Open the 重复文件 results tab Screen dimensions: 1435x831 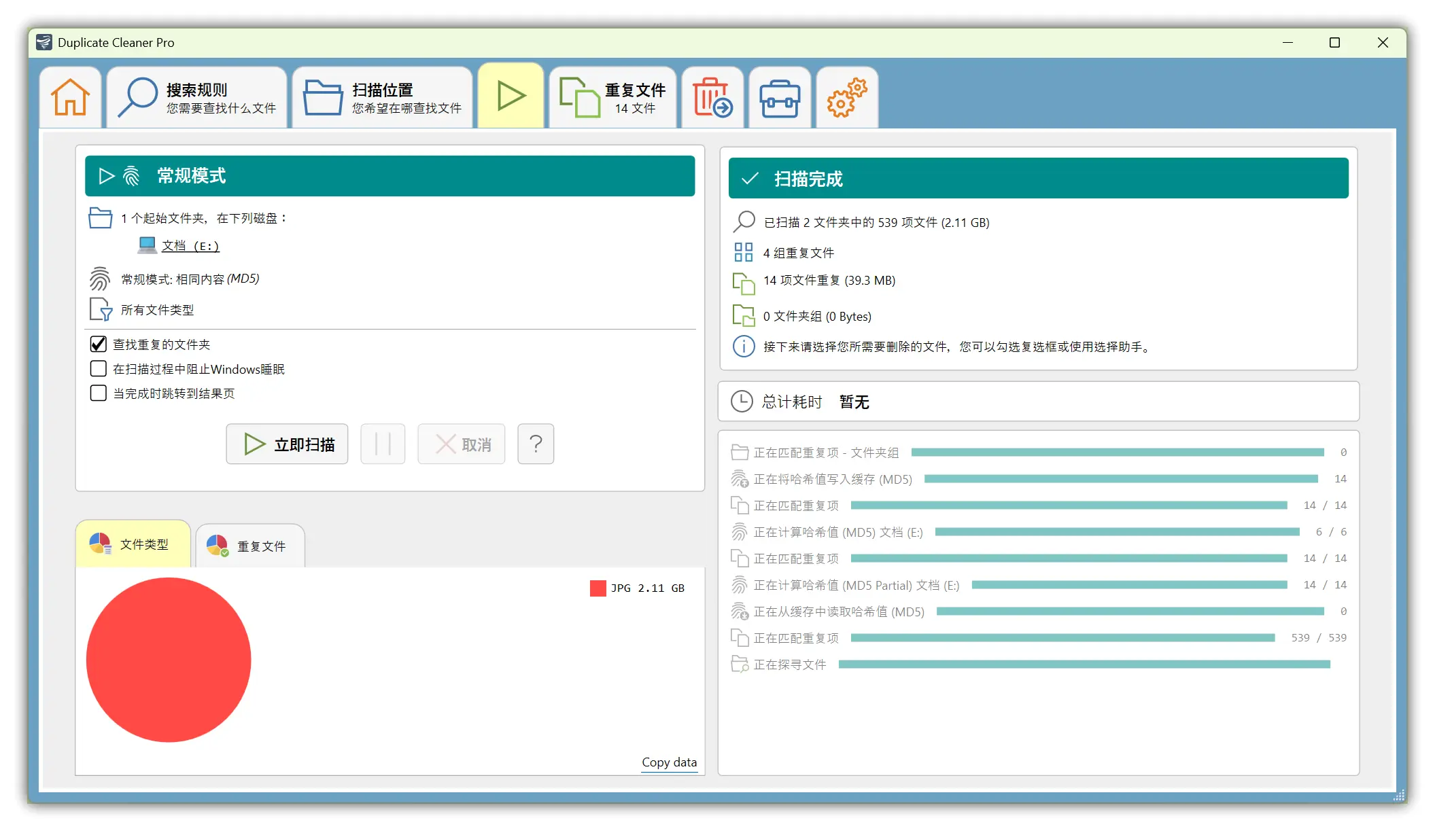coord(613,97)
